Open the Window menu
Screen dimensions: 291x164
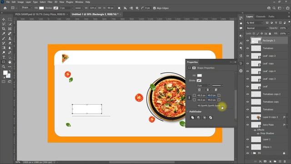click(79, 2)
